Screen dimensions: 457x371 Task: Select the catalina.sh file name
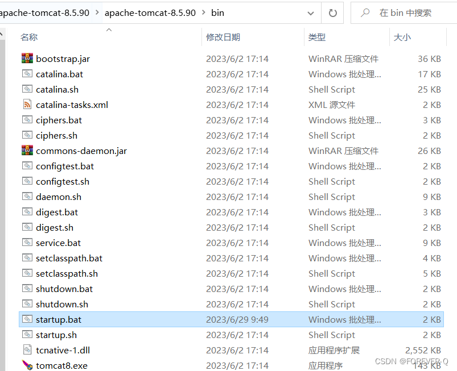click(x=57, y=89)
